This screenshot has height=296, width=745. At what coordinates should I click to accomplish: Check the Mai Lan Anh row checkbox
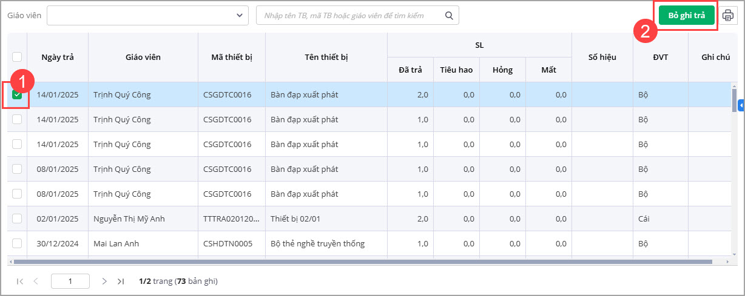pos(17,243)
